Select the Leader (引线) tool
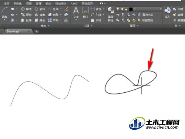This screenshot has height=139, width=185. click(96, 15)
